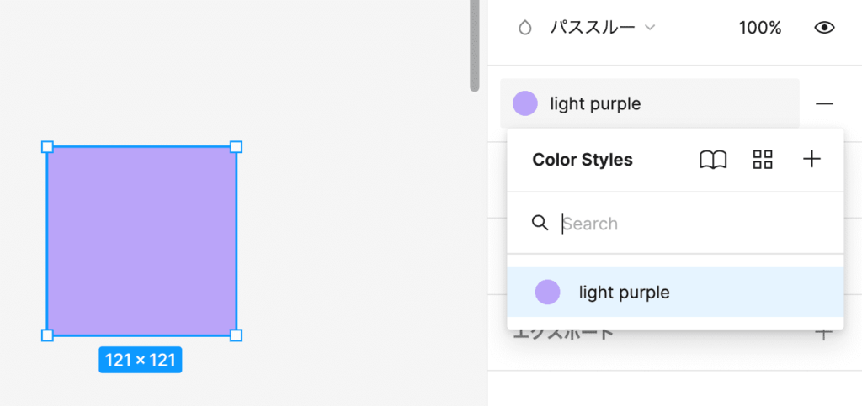The width and height of the screenshot is (862, 406).
Task: Open the team library book icon
Action: [713, 160]
